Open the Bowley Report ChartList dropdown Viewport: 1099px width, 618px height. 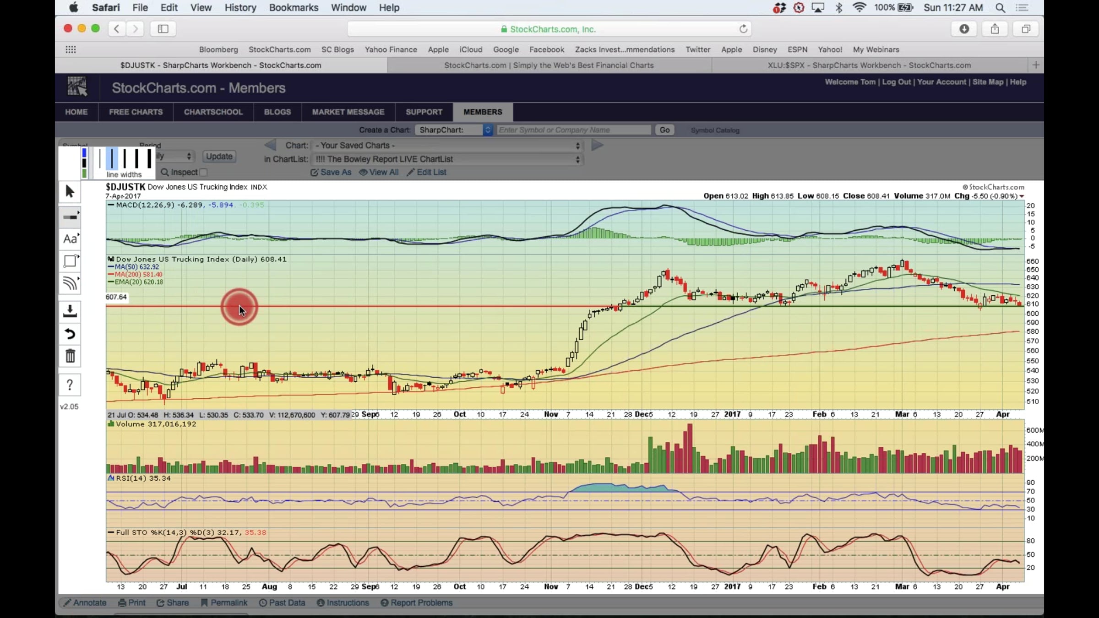pos(447,159)
